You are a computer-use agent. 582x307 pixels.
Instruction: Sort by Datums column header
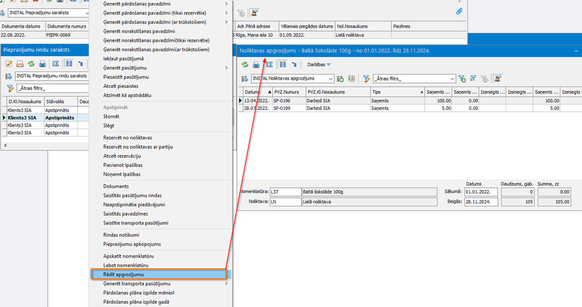[258, 92]
